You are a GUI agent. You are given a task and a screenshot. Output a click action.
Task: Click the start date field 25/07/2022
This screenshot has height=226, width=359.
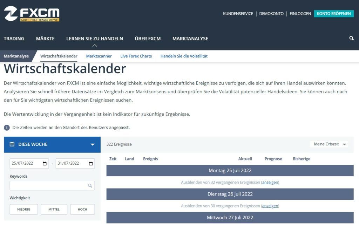pos(29,163)
